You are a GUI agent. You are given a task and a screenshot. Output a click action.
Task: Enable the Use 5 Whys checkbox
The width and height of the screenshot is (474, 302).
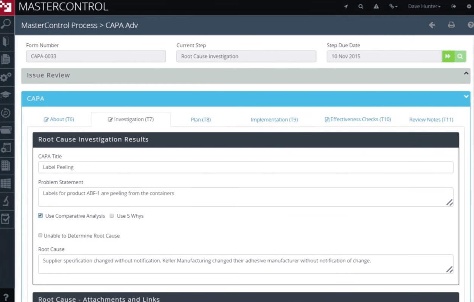click(x=112, y=216)
